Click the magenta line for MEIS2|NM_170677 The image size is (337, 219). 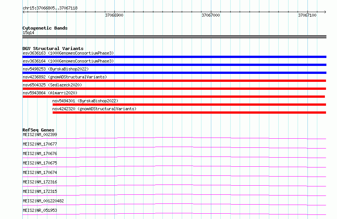click(x=174, y=147)
